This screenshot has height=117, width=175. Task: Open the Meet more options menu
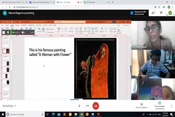[171, 106]
